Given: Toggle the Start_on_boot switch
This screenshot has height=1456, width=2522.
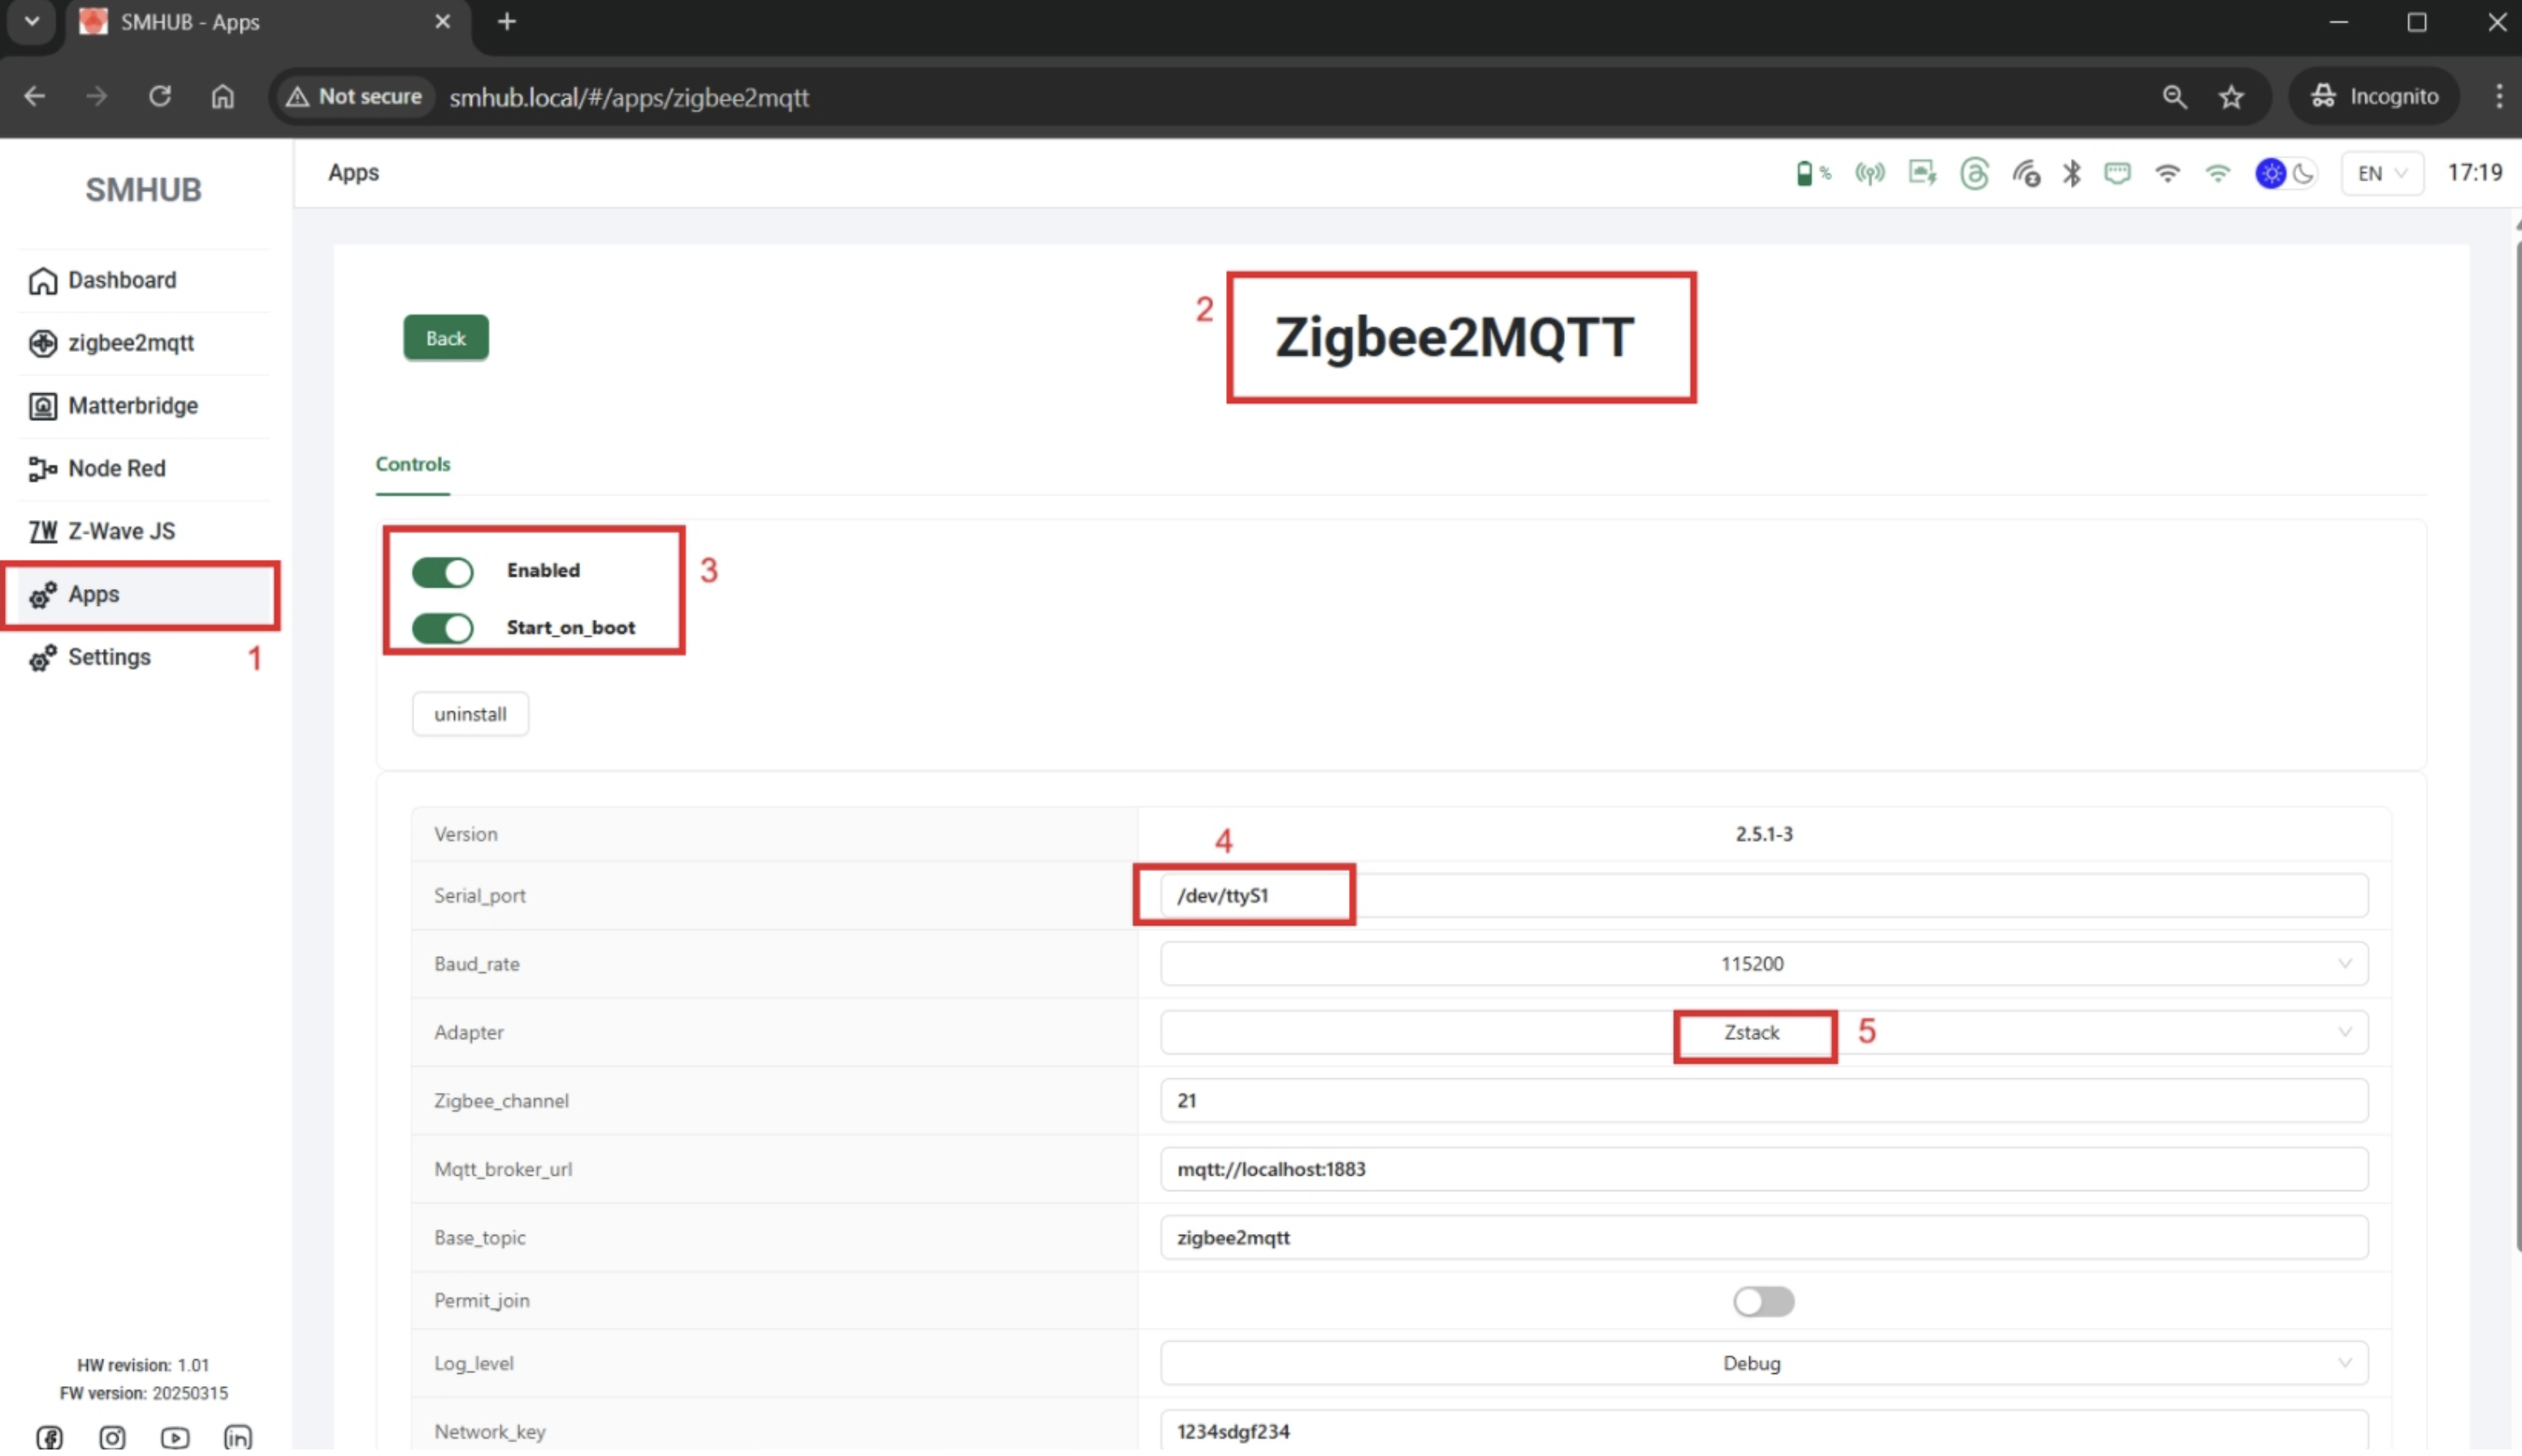Looking at the screenshot, I should [442, 628].
